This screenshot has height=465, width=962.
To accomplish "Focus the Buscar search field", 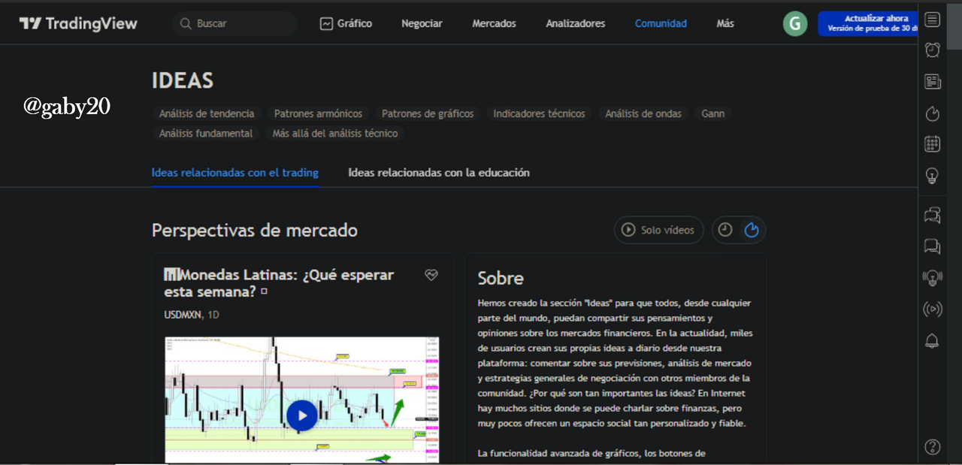I will pos(234,23).
